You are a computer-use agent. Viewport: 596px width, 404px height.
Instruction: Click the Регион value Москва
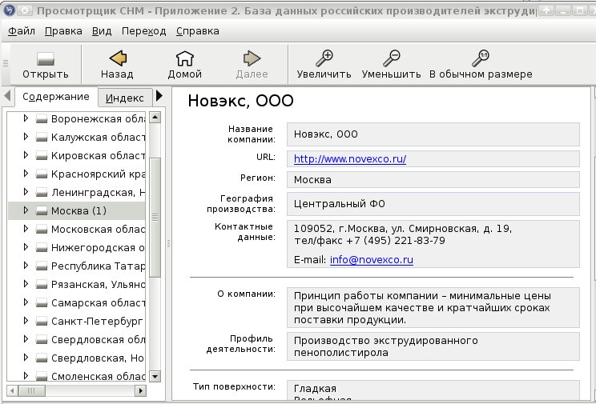coord(312,180)
